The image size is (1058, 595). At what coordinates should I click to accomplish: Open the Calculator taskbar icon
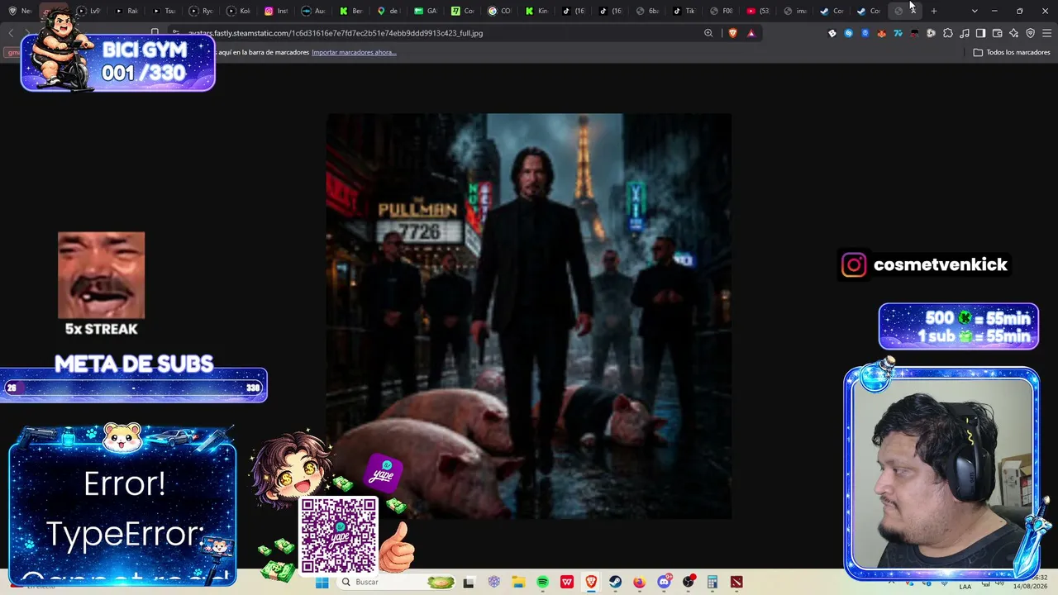click(x=712, y=582)
